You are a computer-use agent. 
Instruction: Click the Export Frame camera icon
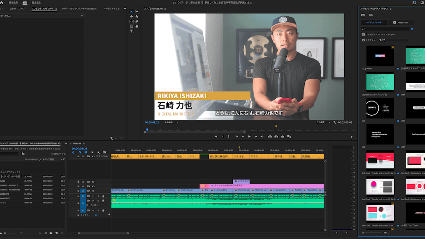click(x=283, y=137)
